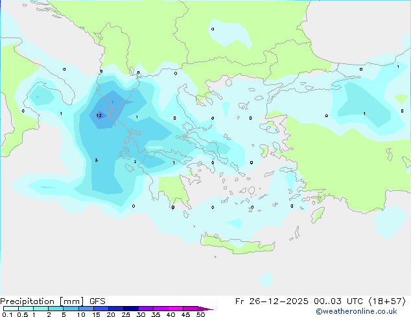The image size is (411, 317).
Task: Select magenta swatch between 40 and 45
Action: (x=176, y=309)
